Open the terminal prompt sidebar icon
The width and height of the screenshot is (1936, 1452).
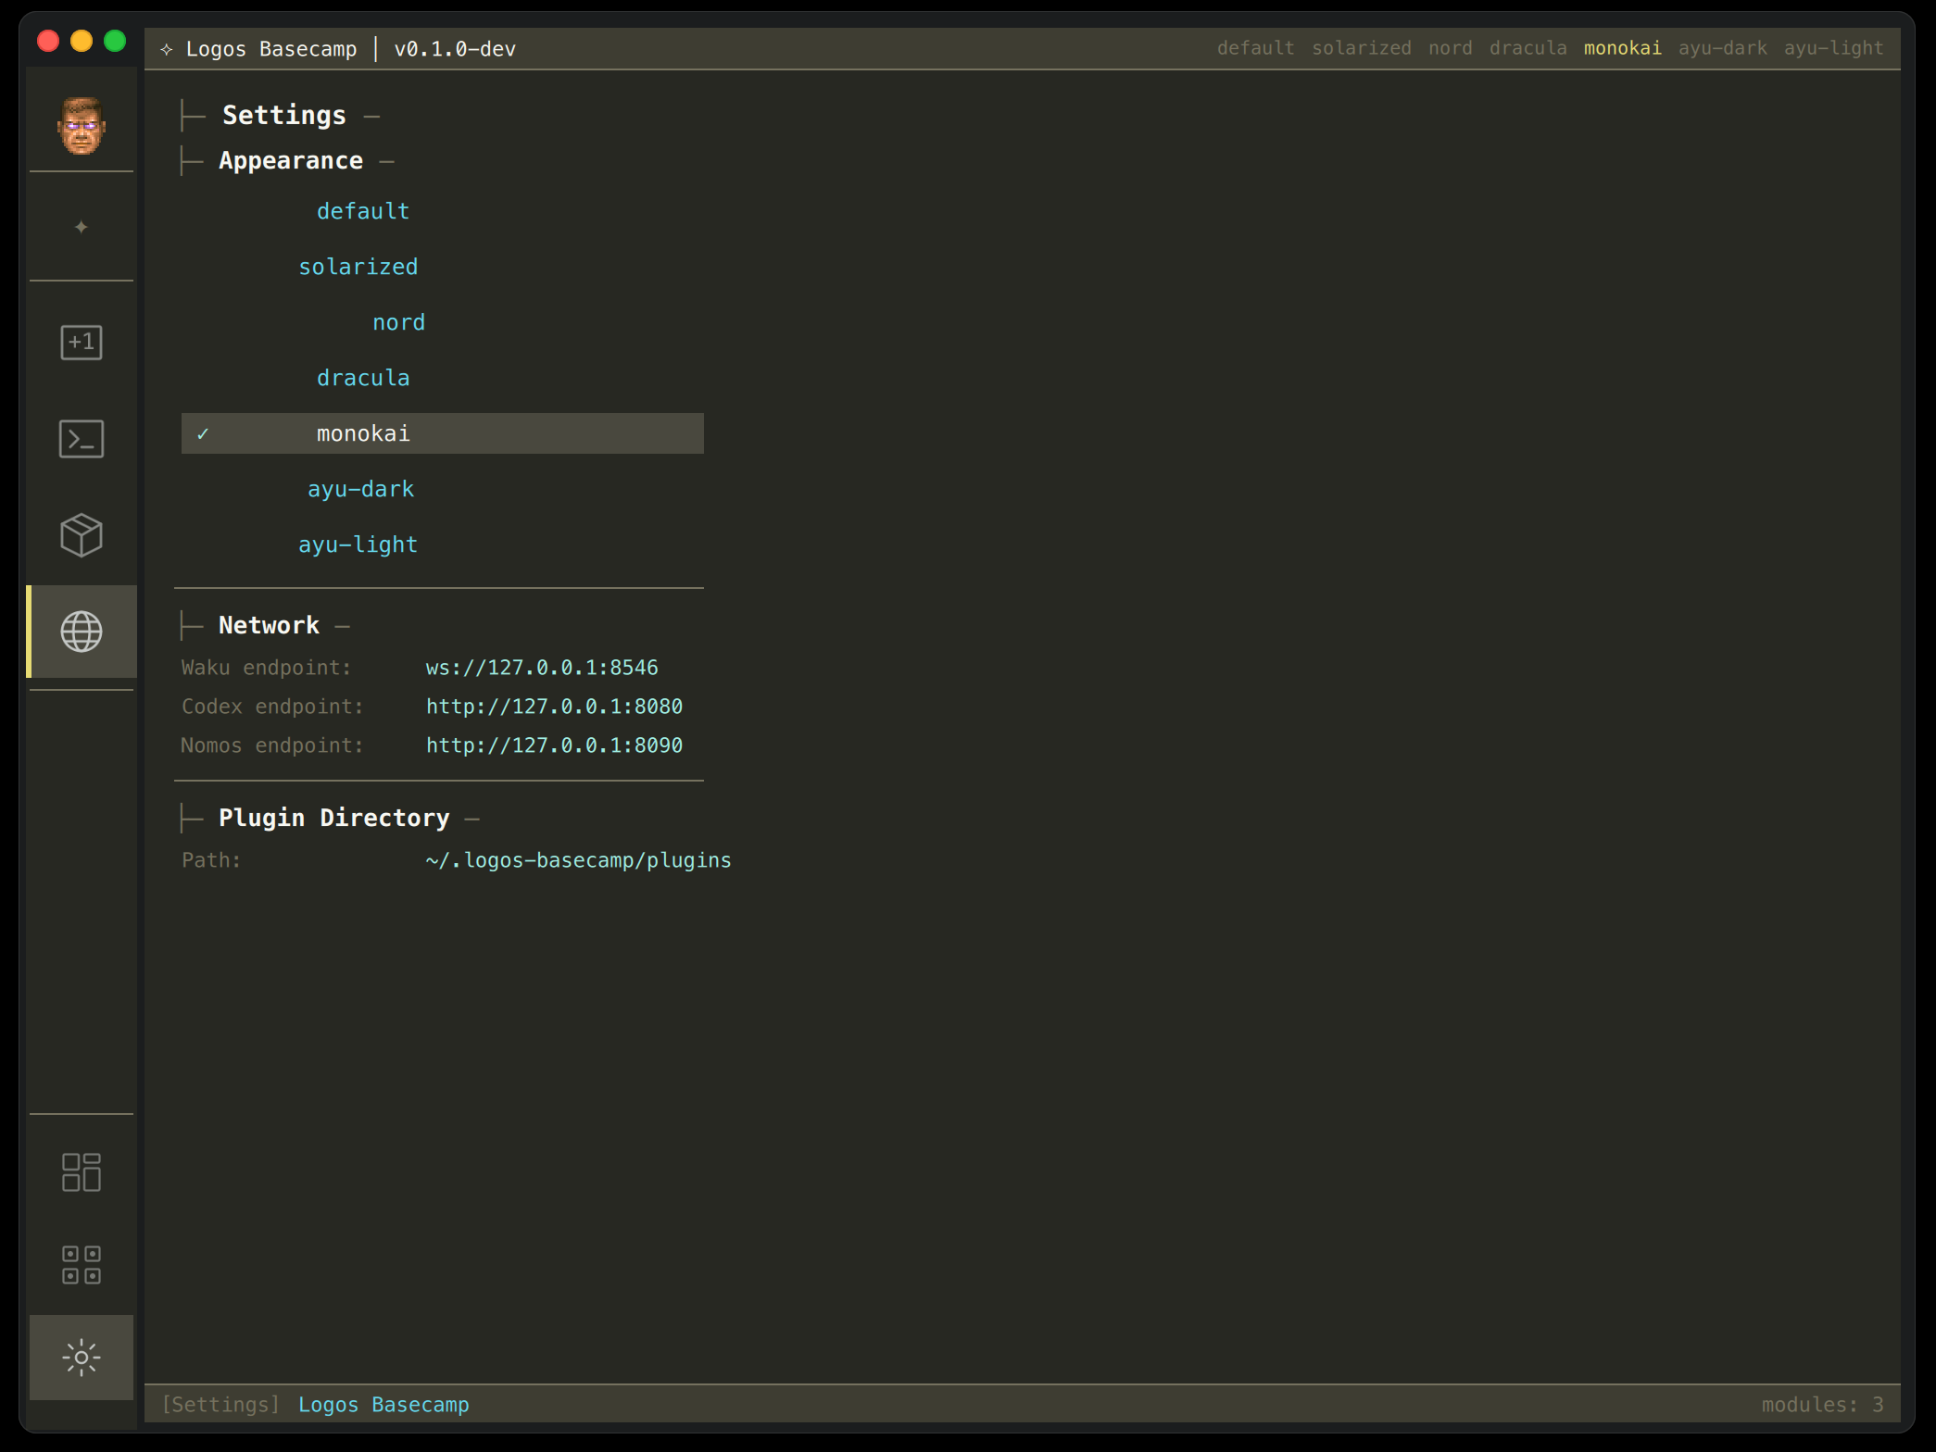(x=82, y=439)
